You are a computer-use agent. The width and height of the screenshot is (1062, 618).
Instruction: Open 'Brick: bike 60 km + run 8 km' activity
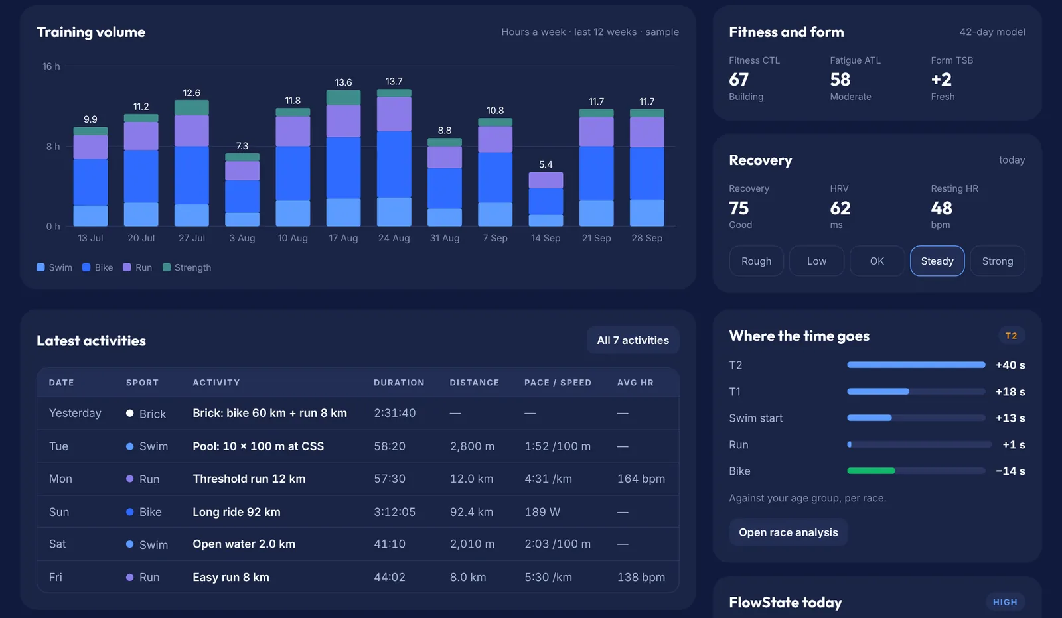coord(269,413)
